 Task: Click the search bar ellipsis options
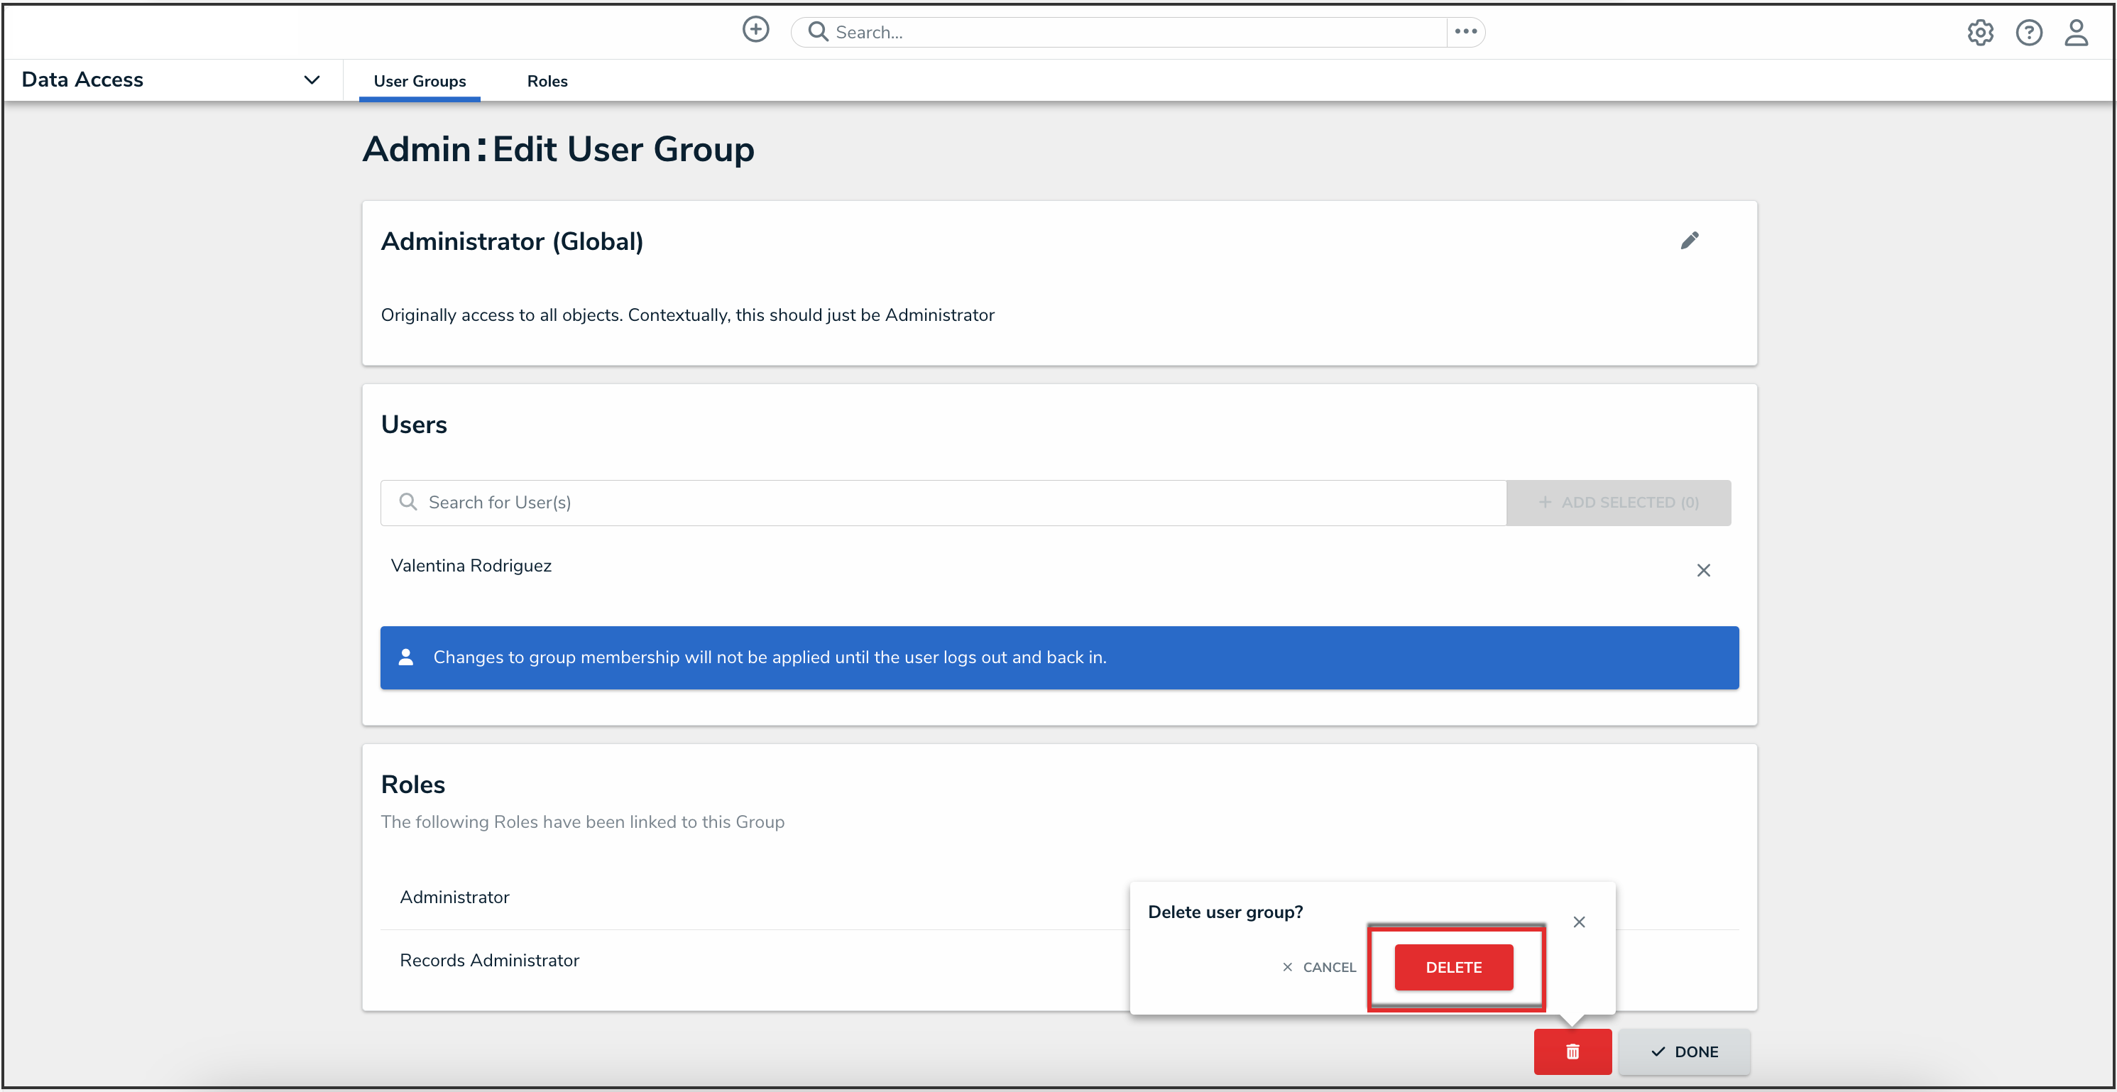[1465, 32]
